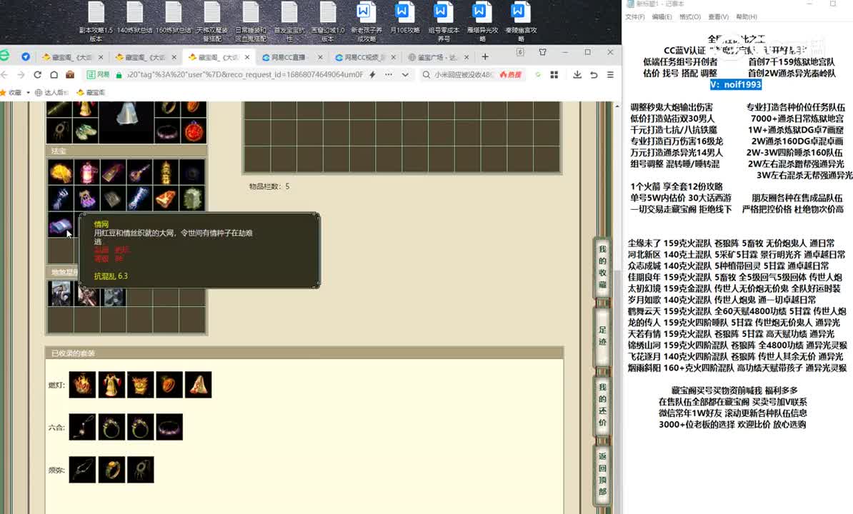This screenshot has width=853, height=514.
Task: Open desktop document 组号零成本养号
Action: (444, 21)
